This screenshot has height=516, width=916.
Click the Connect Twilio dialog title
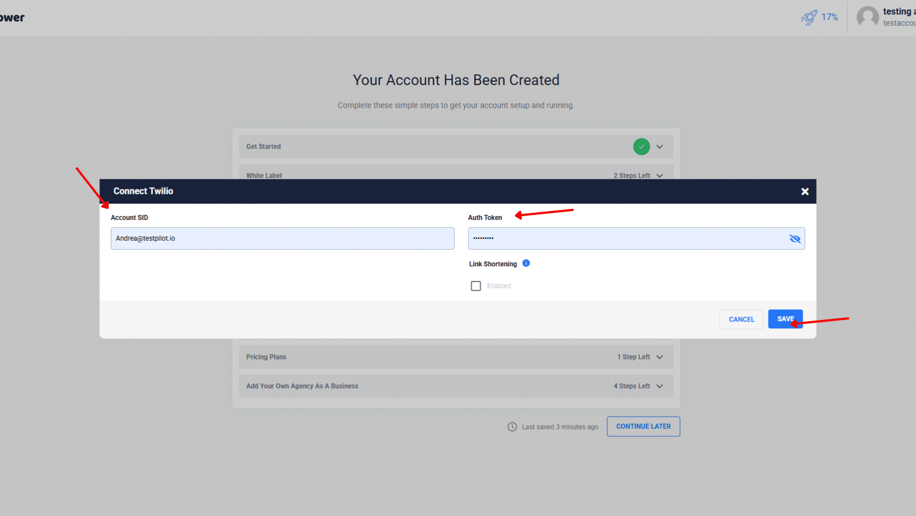pos(144,192)
